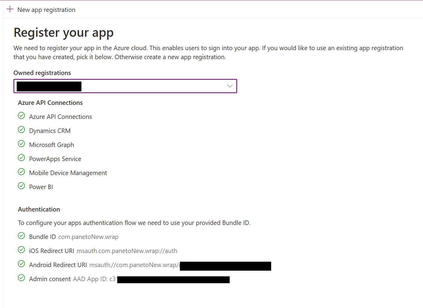The width and height of the screenshot is (423, 308).
Task: Click the check icon beside Microsoft Graph
Action: [x=21, y=144]
